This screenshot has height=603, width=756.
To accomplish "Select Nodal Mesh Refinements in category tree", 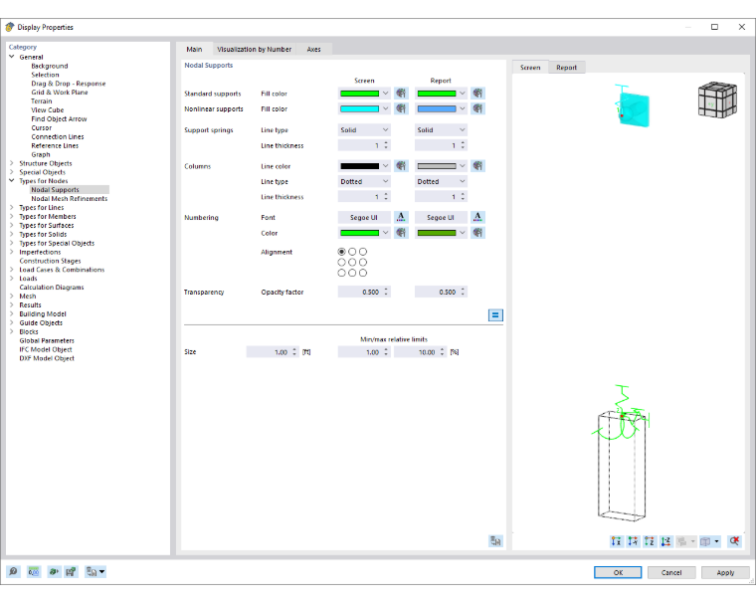I will click(70, 198).
